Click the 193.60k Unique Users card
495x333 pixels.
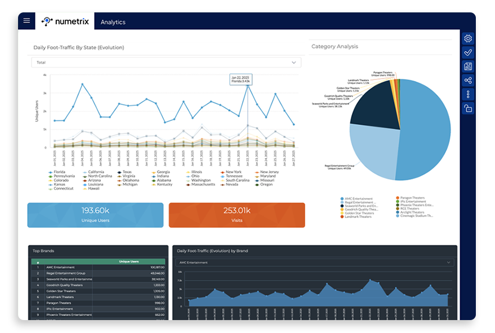click(95, 215)
